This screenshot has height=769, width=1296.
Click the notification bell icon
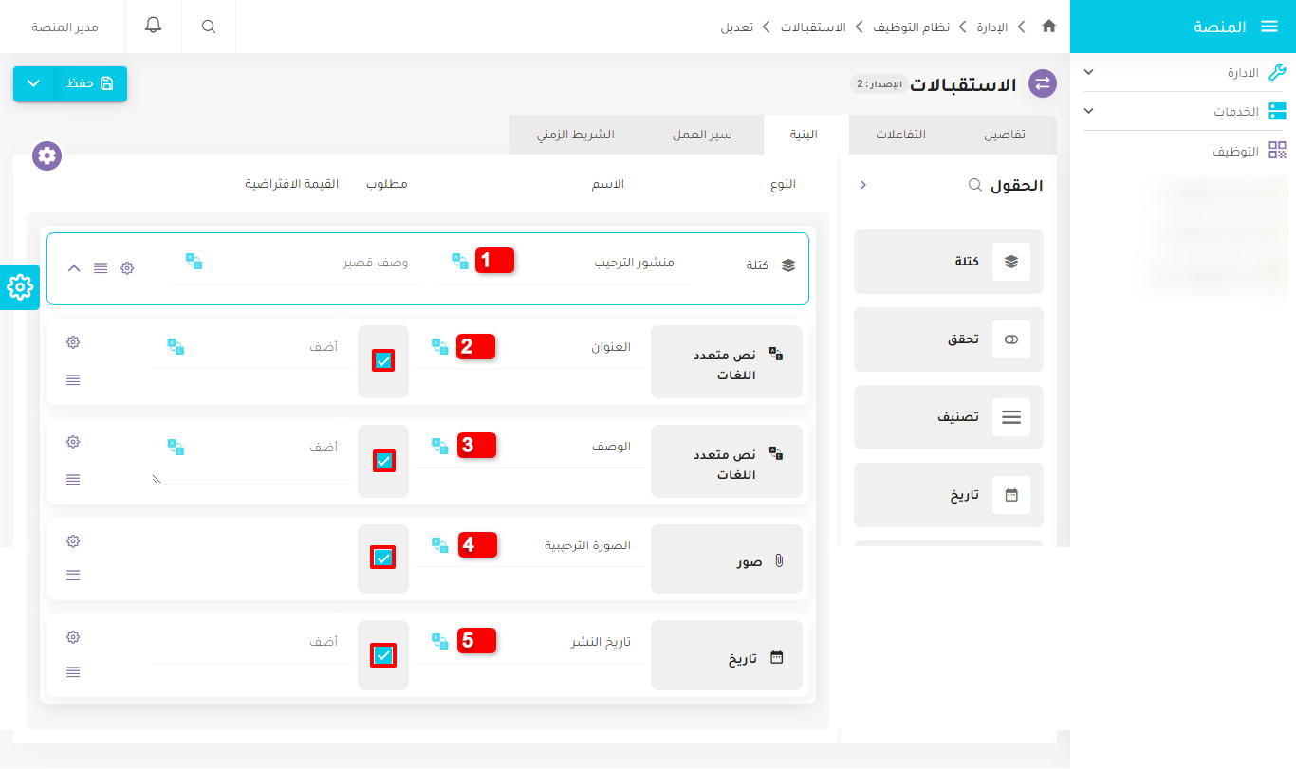coord(153,26)
